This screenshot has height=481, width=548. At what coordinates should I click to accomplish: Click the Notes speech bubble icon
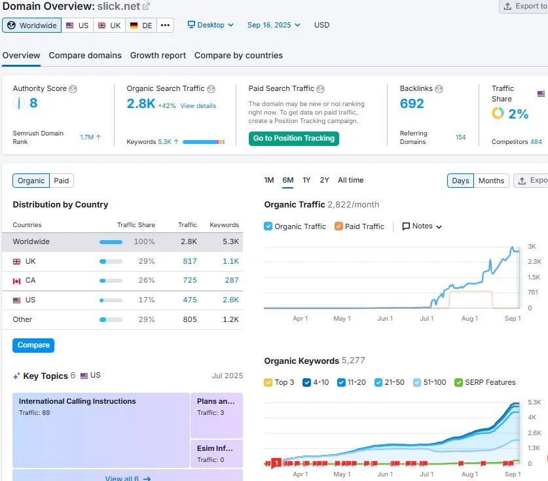[x=406, y=226]
